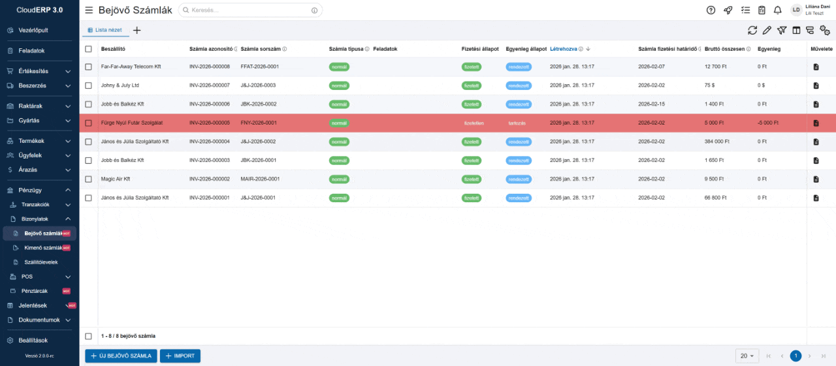This screenshot has width=836, height=366.
Task: Click the IMPORT button
Action: coord(180,356)
